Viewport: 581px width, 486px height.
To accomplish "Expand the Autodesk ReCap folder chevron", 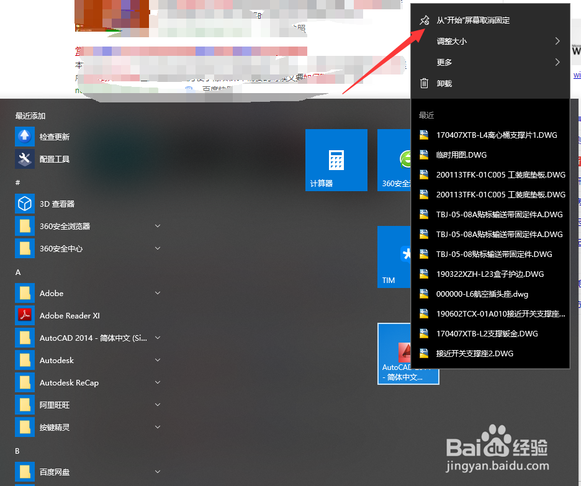I will [158, 382].
